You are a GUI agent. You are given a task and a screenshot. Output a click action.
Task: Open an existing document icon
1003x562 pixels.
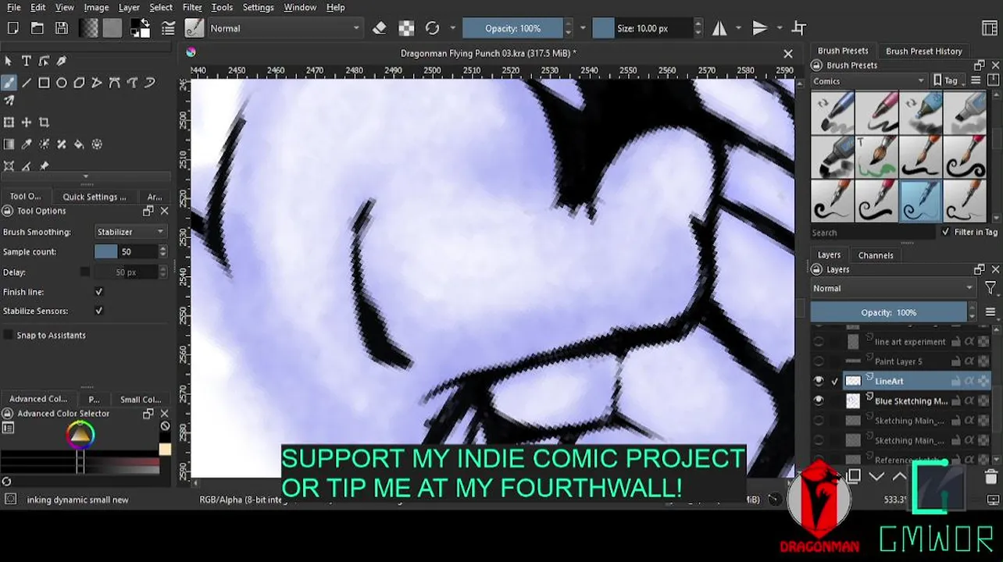coord(37,28)
